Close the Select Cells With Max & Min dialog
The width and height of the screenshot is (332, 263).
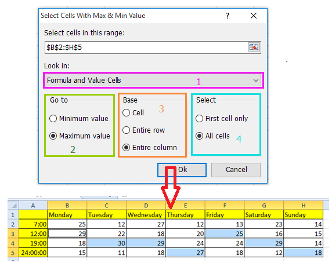pyautogui.click(x=254, y=16)
